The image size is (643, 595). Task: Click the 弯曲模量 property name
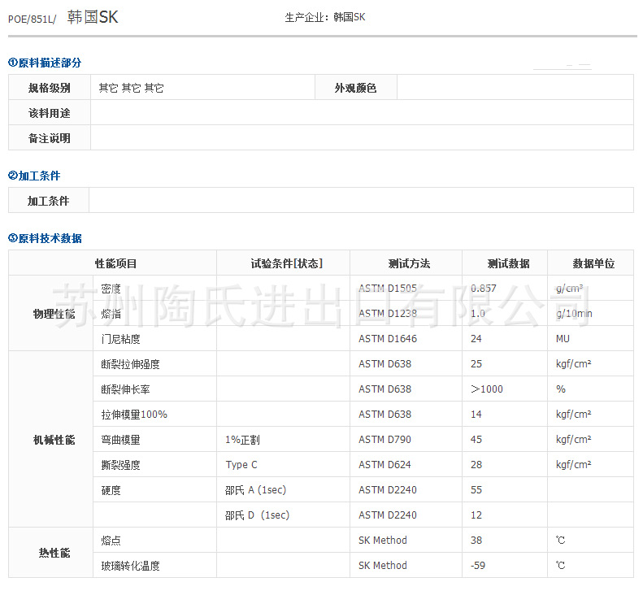tap(120, 440)
